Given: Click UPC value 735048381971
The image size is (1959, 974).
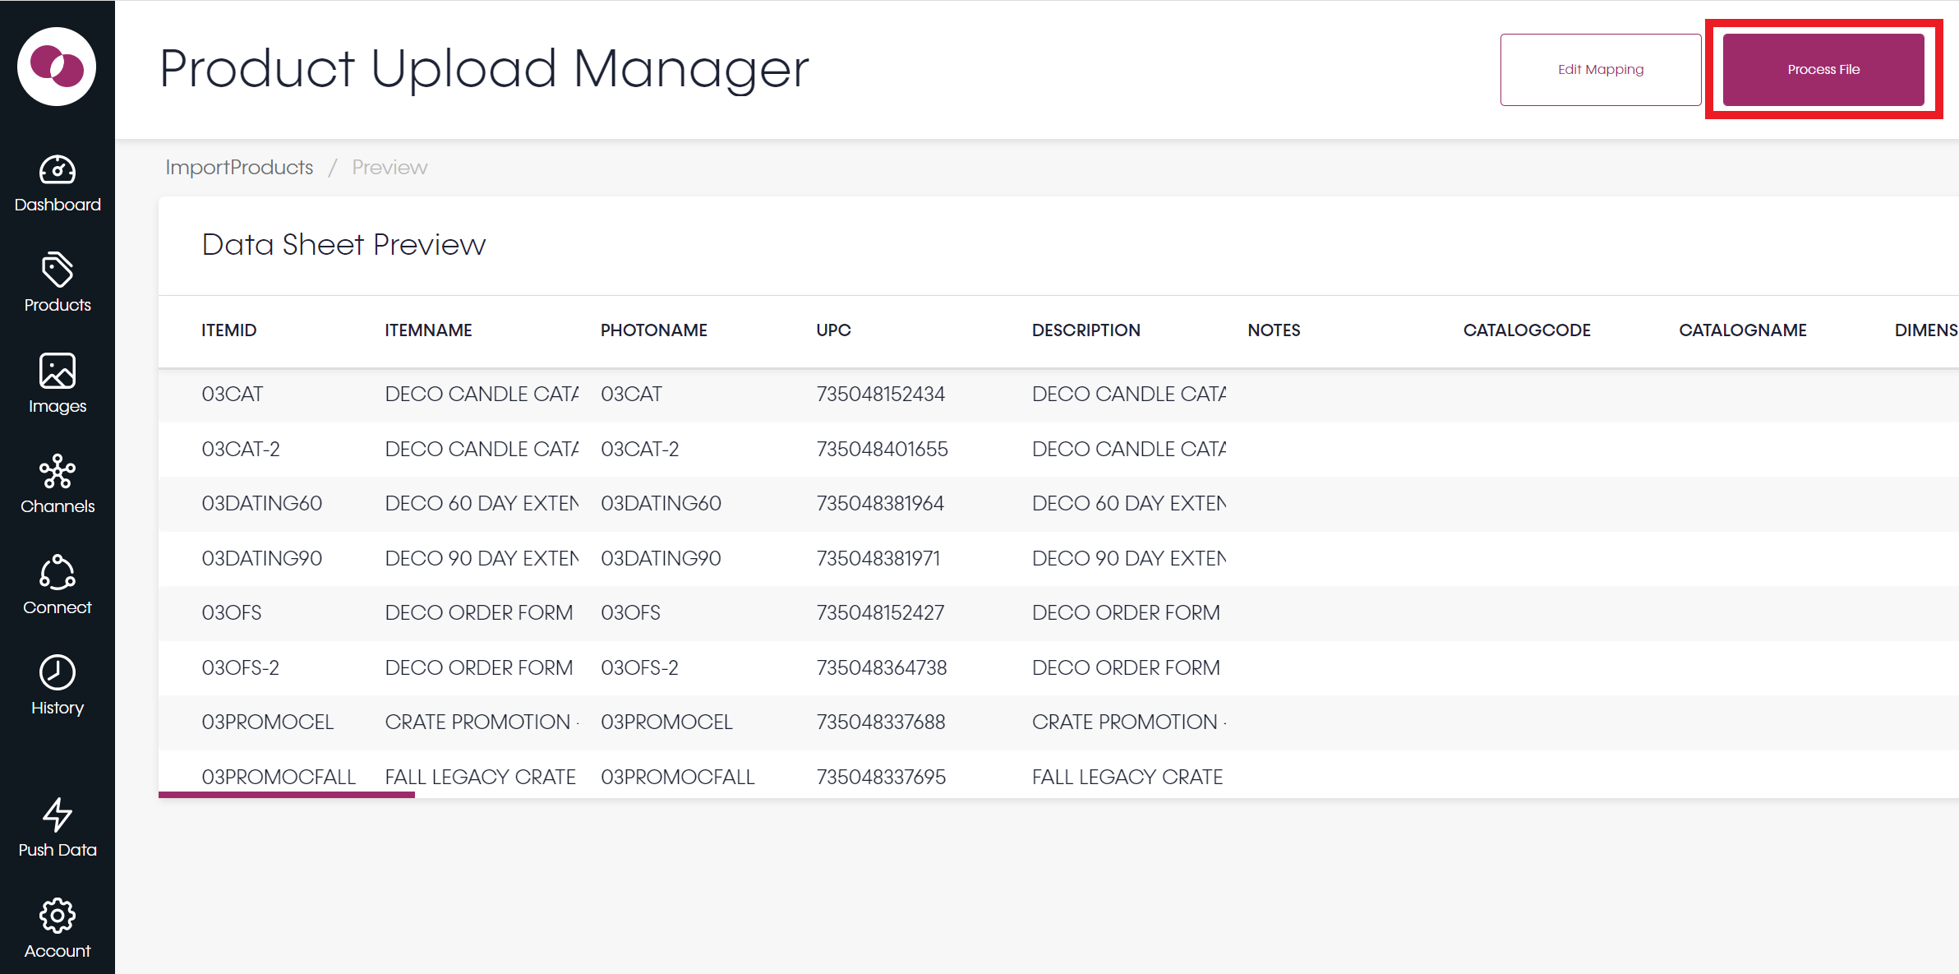Looking at the screenshot, I should tap(878, 559).
